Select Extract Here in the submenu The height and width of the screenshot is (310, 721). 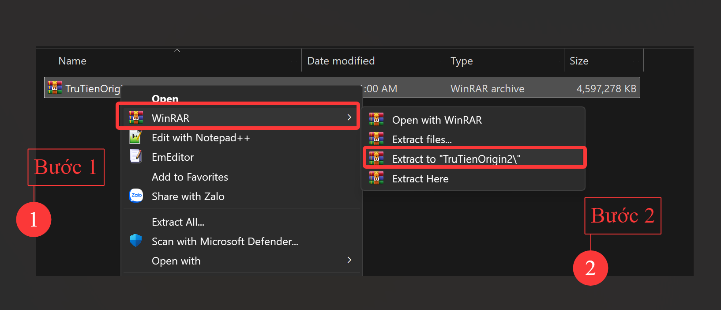click(420, 179)
